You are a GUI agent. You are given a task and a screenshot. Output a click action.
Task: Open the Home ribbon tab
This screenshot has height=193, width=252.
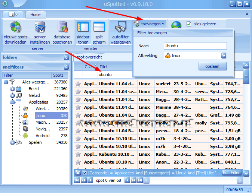tap(36, 15)
